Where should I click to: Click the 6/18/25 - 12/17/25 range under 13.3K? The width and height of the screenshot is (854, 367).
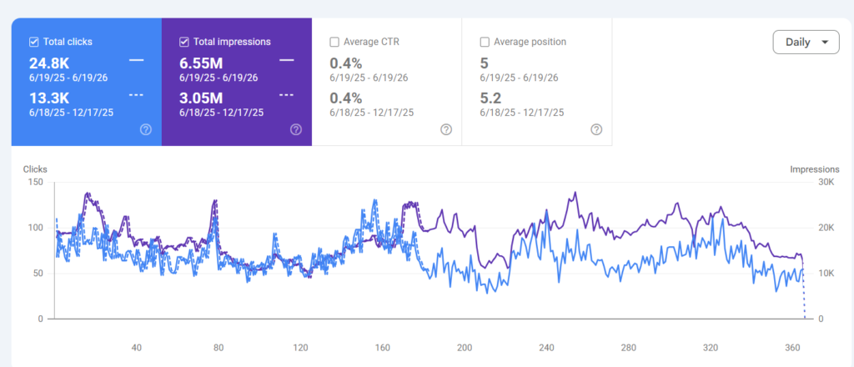coord(72,113)
